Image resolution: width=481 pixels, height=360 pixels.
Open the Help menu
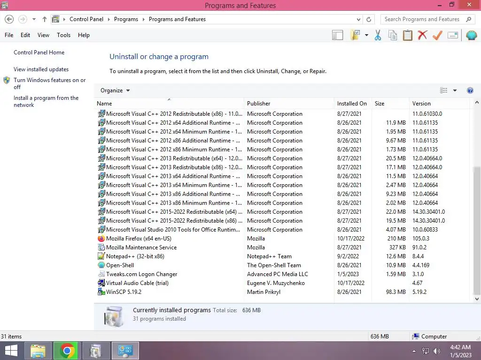tap(84, 35)
